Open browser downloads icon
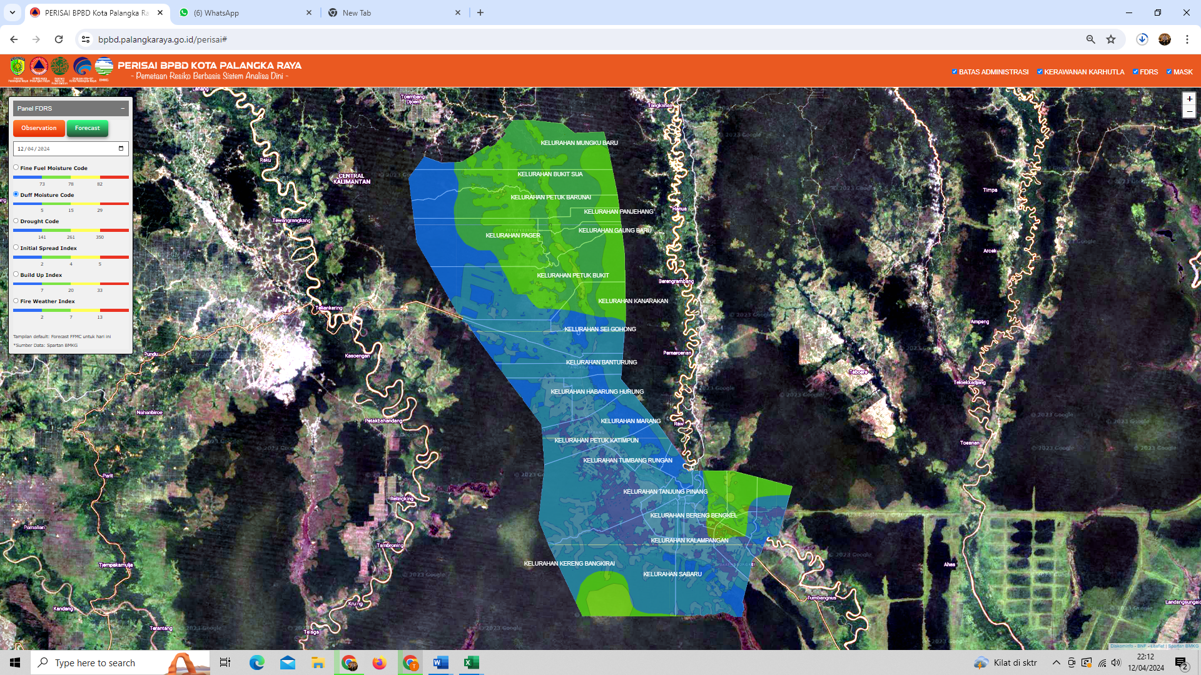 1142,39
